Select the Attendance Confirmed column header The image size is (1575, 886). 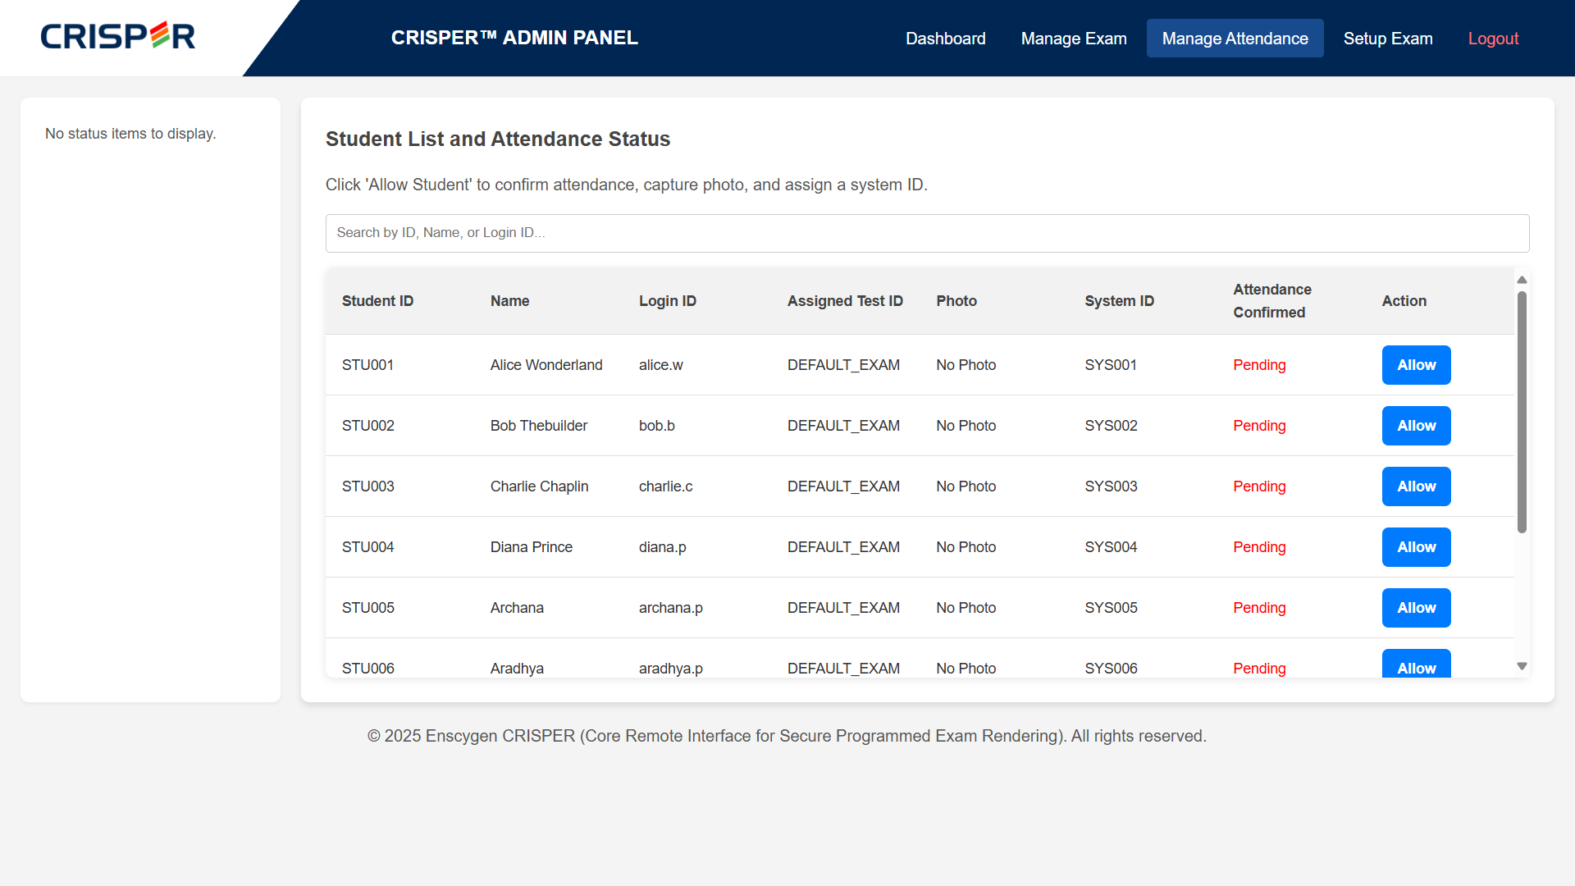click(1271, 301)
